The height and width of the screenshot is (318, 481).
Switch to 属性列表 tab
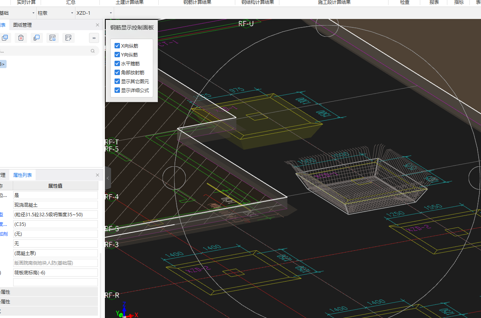(x=22, y=175)
